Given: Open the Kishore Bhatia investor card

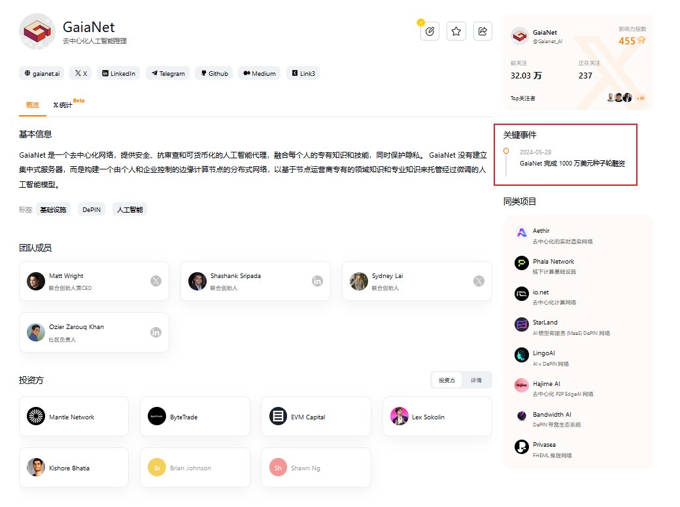Looking at the screenshot, I should 74,468.
